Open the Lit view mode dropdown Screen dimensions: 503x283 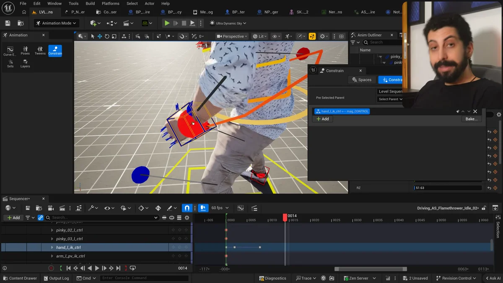[x=259, y=36]
